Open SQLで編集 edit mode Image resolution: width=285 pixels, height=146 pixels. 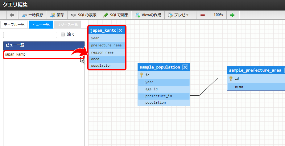point(116,15)
